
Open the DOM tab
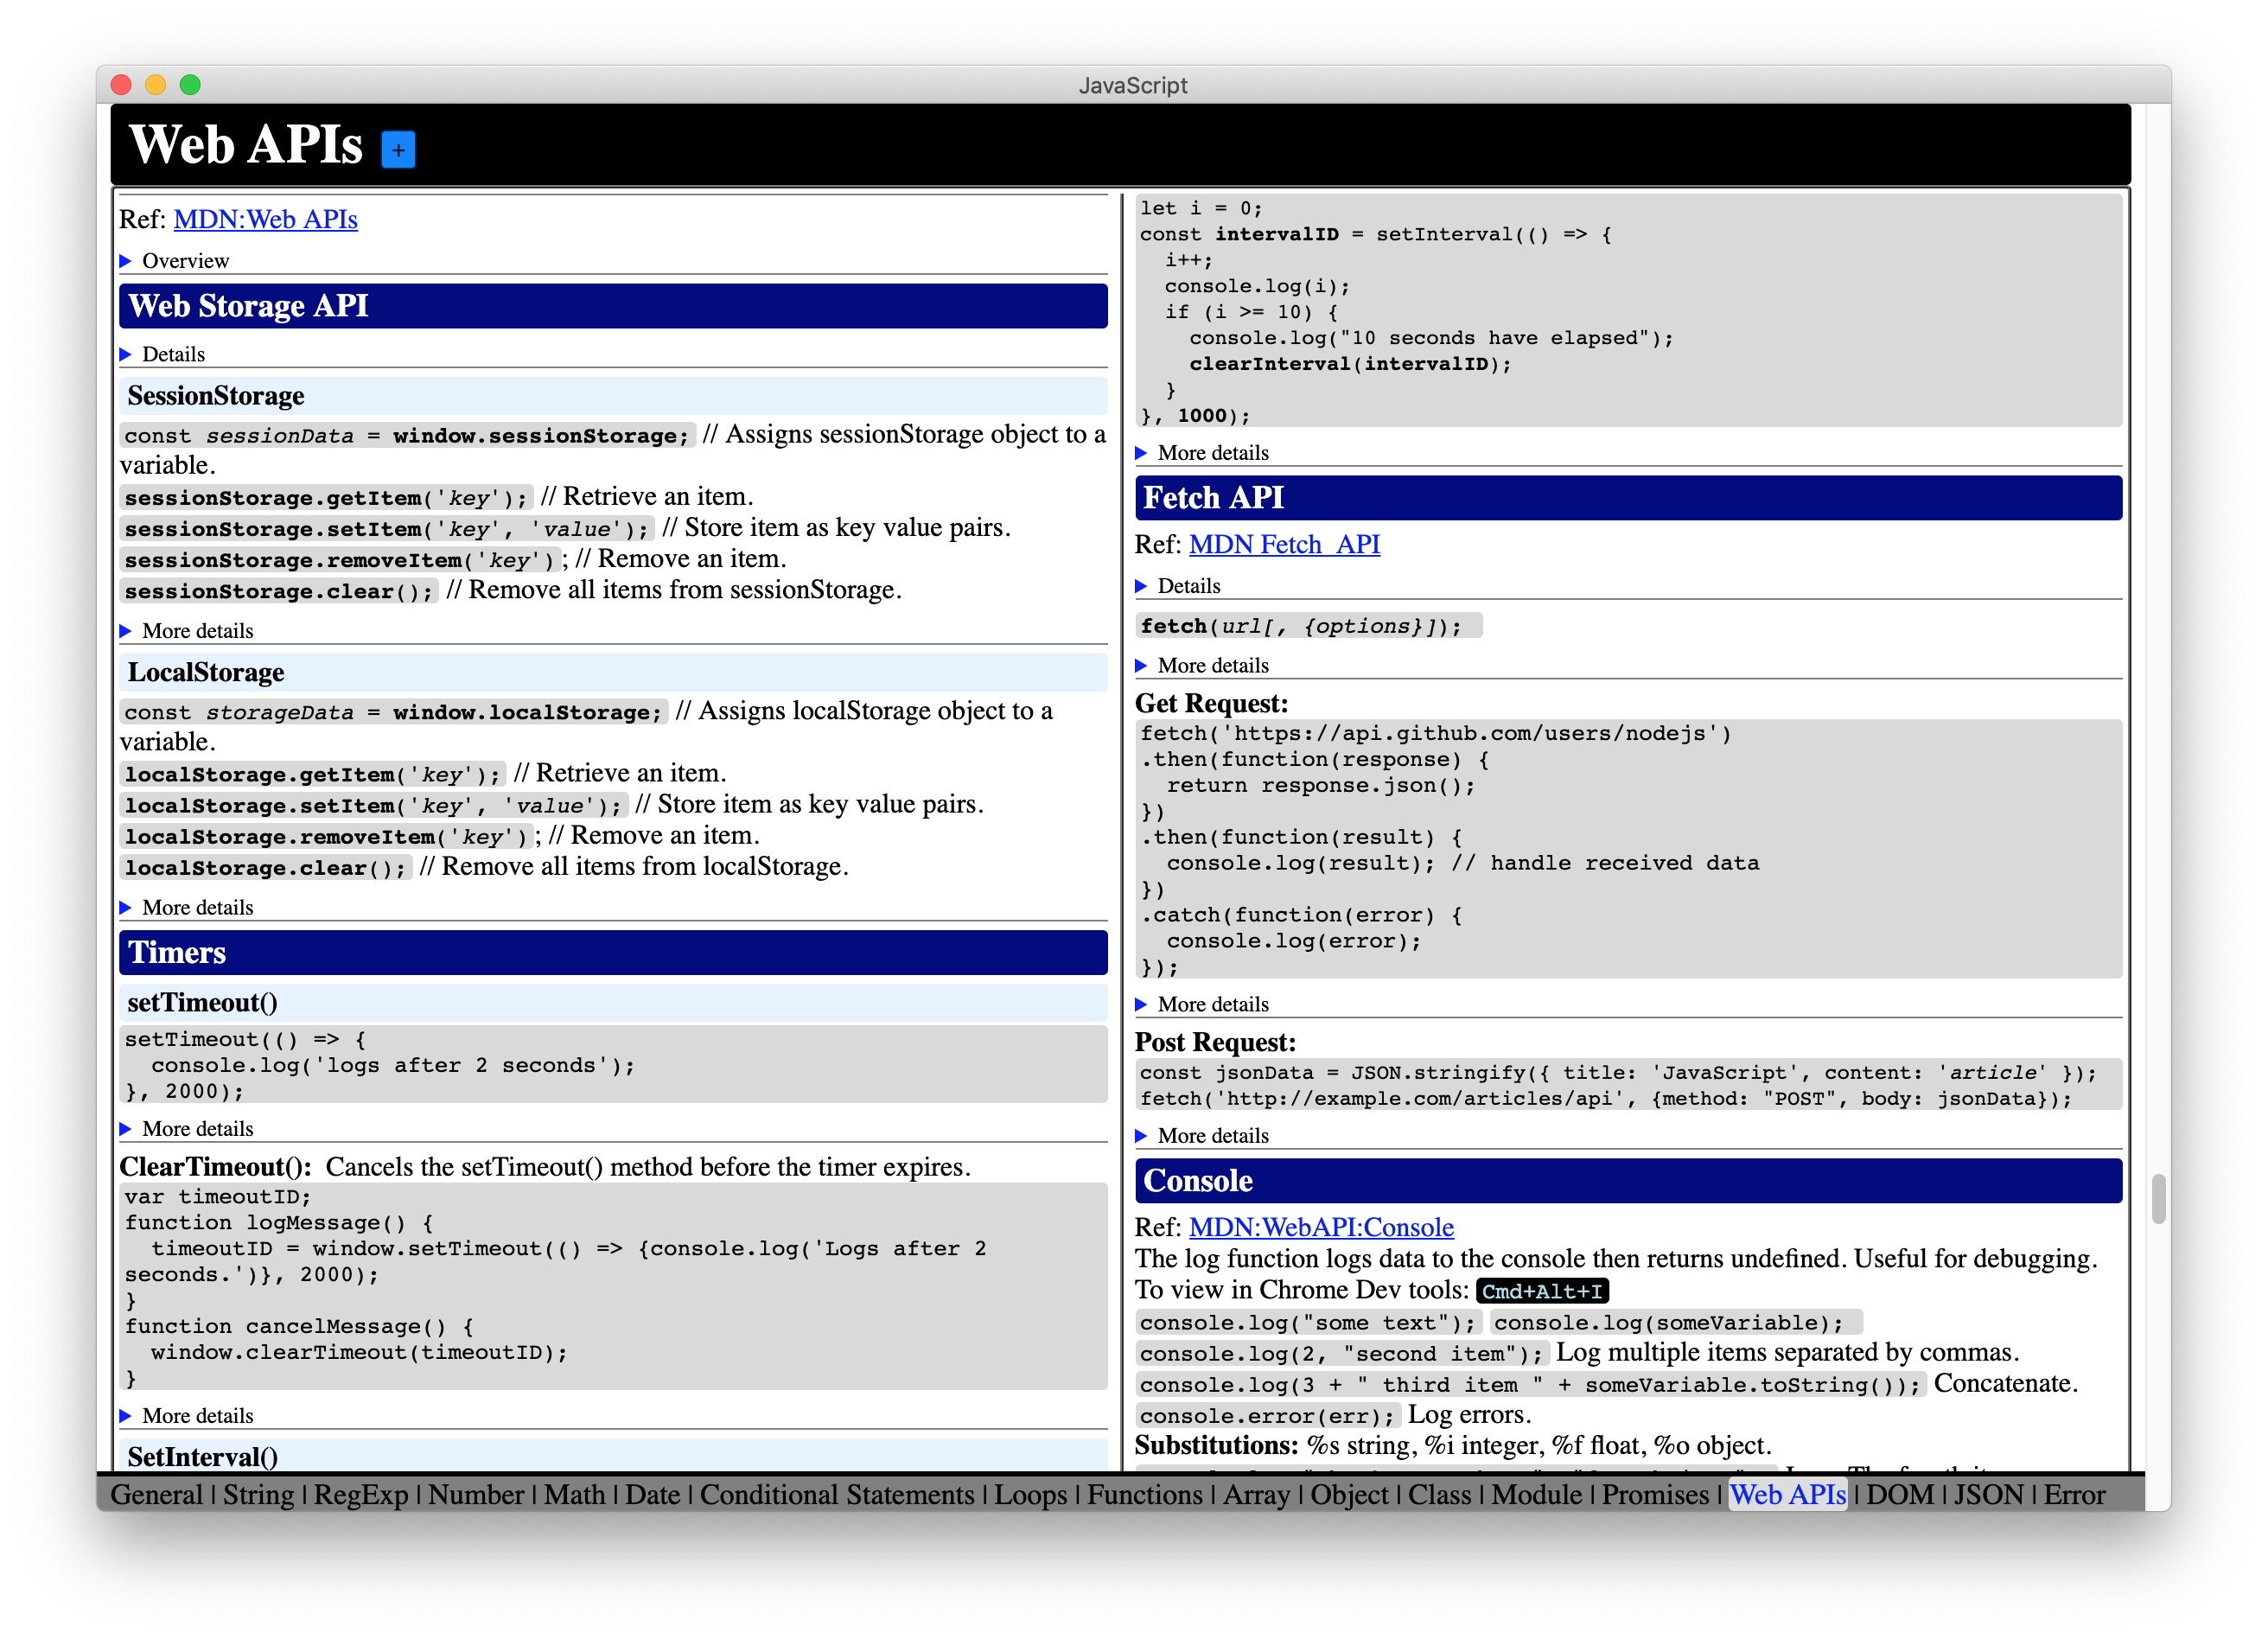pyautogui.click(x=1900, y=1495)
